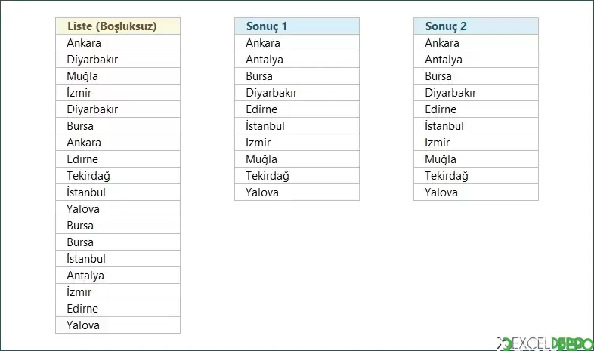Select the Sonuç 1 header cell
This screenshot has height=351, width=594.
click(x=297, y=26)
